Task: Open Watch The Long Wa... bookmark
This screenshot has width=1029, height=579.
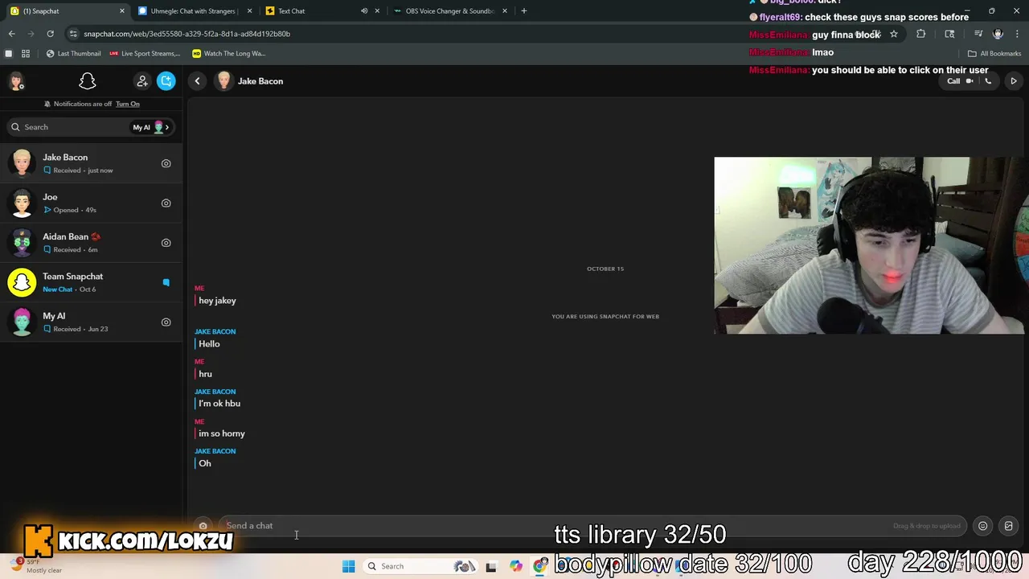Action: click(229, 54)
